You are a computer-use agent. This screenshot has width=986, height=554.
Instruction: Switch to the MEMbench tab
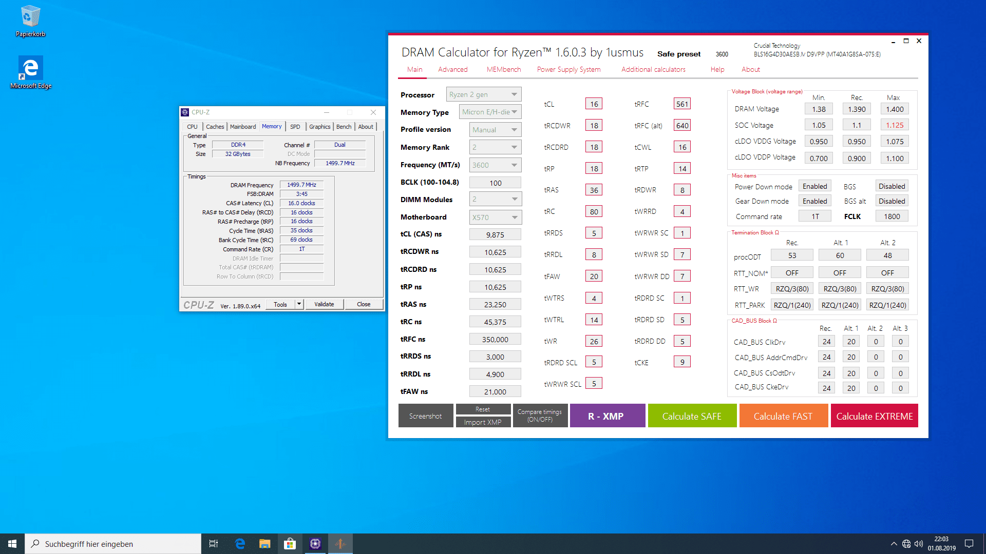pyautogui.click(x=503, y=69)
